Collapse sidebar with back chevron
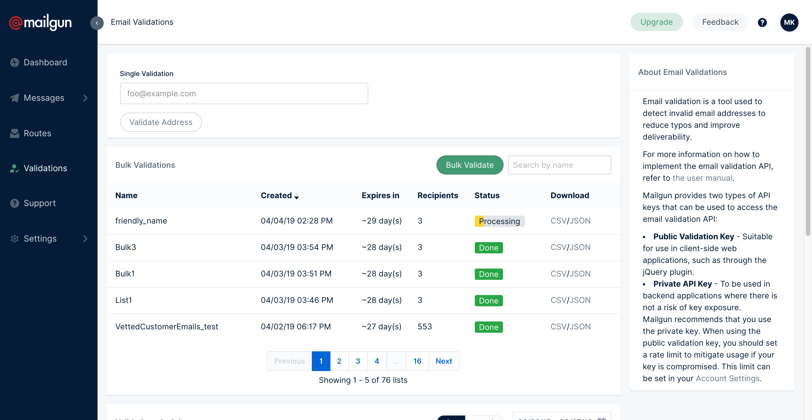The width and height of the screenshot is (812, 420). (97, 23)
